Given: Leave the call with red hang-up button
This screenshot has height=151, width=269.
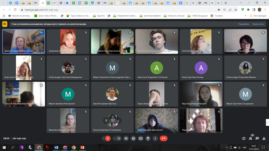Looking at the screenshot, I should click(x=164, y=138).
